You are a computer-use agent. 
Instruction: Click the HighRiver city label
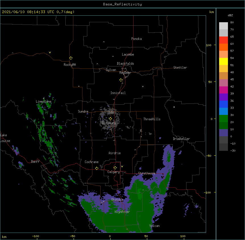122,212
